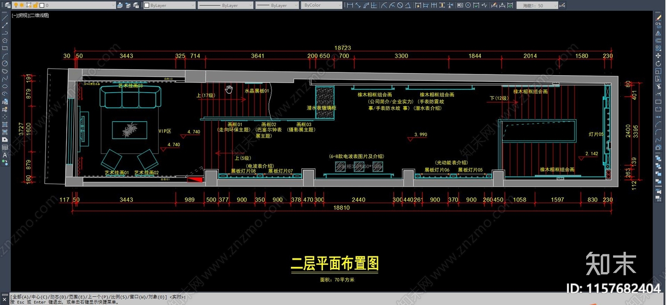Click the Dimension Update icon
Screen dimensions: 666x305
510,5
